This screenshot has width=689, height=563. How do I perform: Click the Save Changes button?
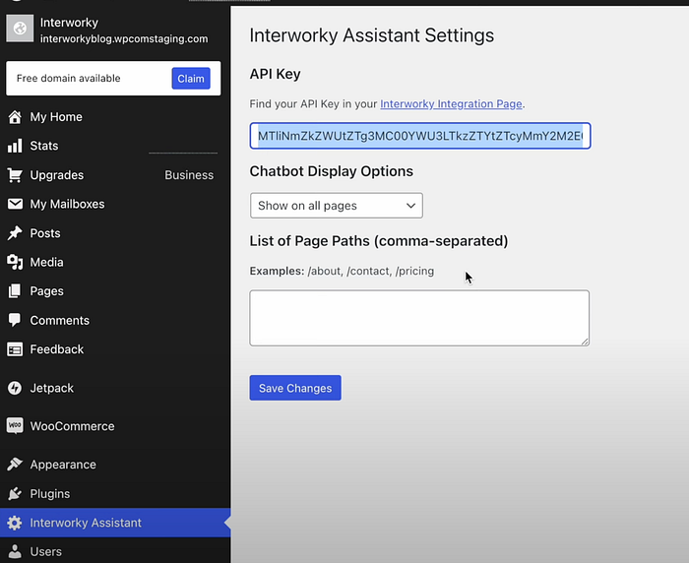(x=295, y=388)
